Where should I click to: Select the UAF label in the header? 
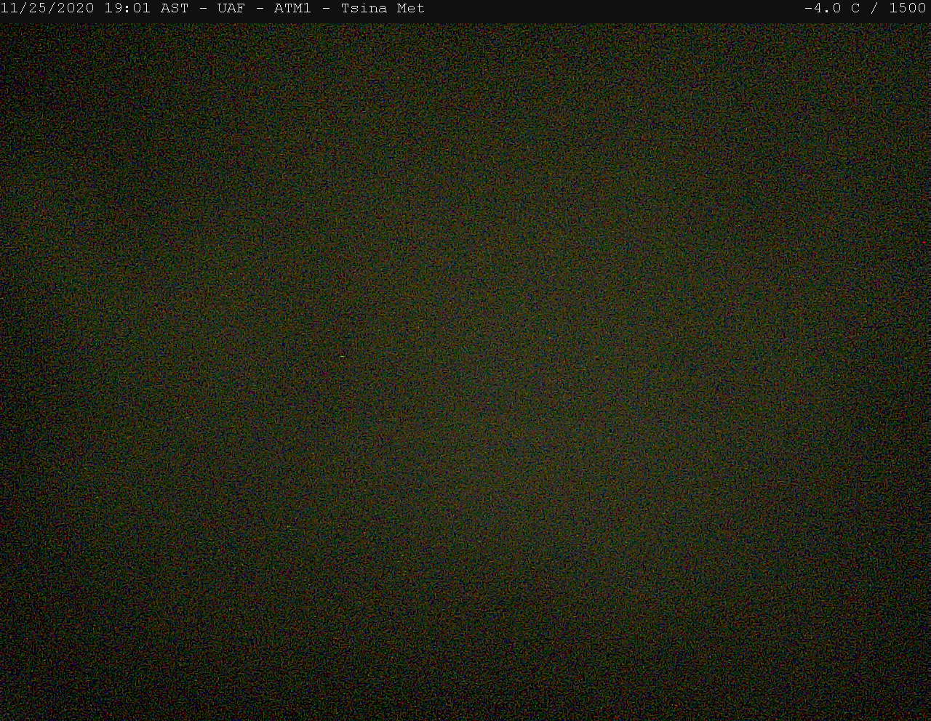(x=231, y=9)
